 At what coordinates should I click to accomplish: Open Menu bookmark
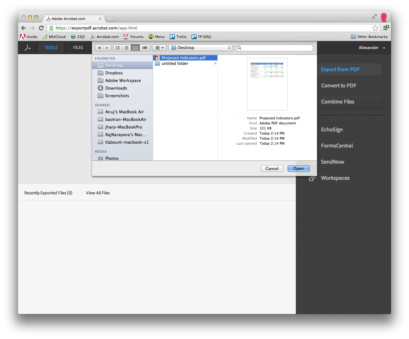(x=157, y=37)
